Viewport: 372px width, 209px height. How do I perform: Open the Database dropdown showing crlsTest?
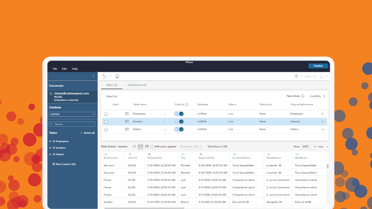point(72,114)
